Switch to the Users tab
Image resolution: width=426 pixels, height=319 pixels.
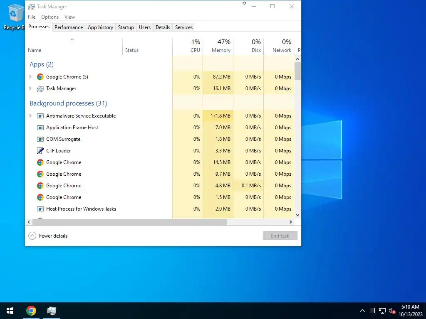point(144,27)
